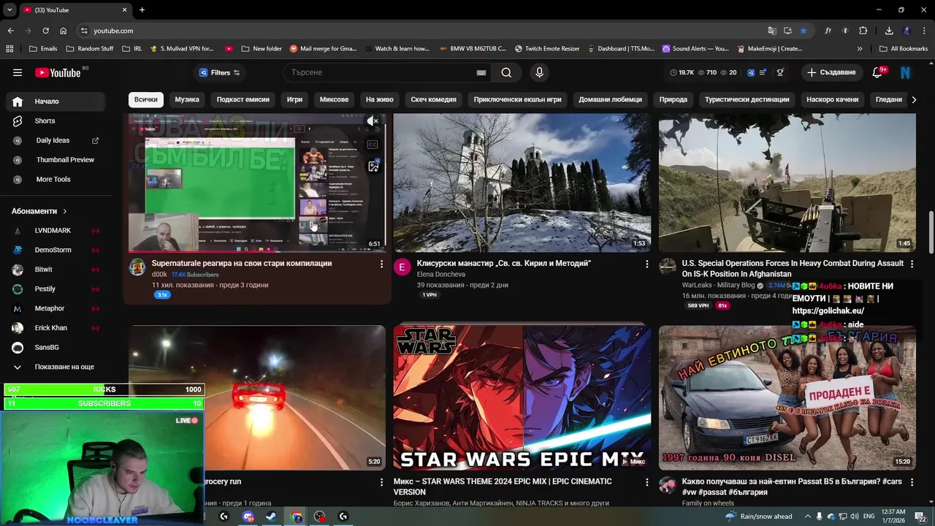
Task: Show hidden bookmarks with the overflow chevron
Action: click(x=859, y=49)
